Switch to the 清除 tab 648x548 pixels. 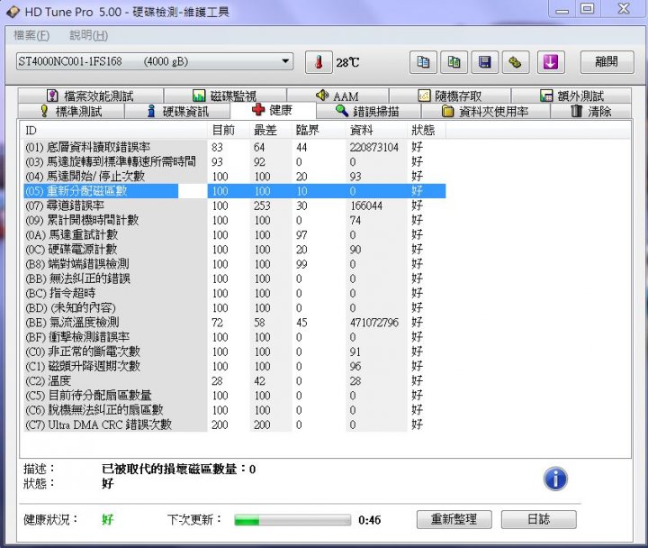coord(590,111)
